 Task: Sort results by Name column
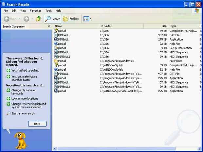click(76, 26)
